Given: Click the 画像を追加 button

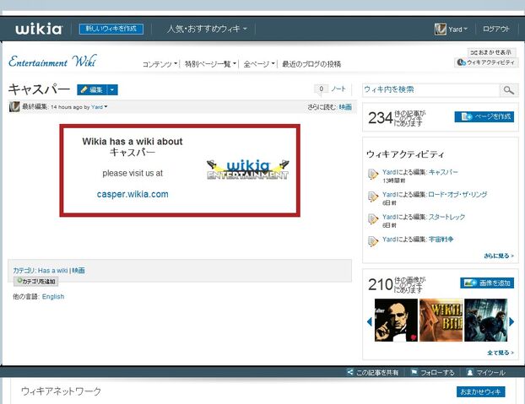Looking at the screenshot, I should tap(487, 283).
